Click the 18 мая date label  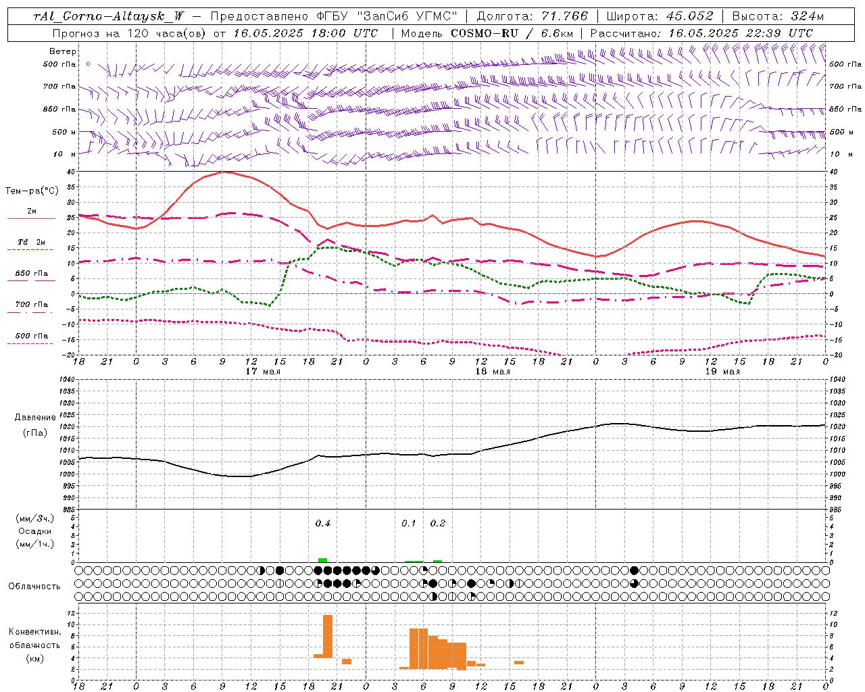pyautogui.click(x=493, y=371)
